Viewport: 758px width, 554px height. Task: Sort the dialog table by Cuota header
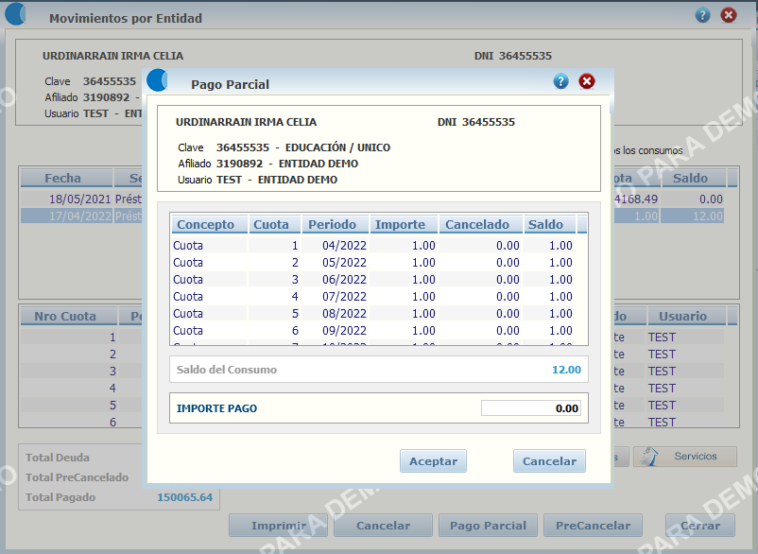click(275, 224)
